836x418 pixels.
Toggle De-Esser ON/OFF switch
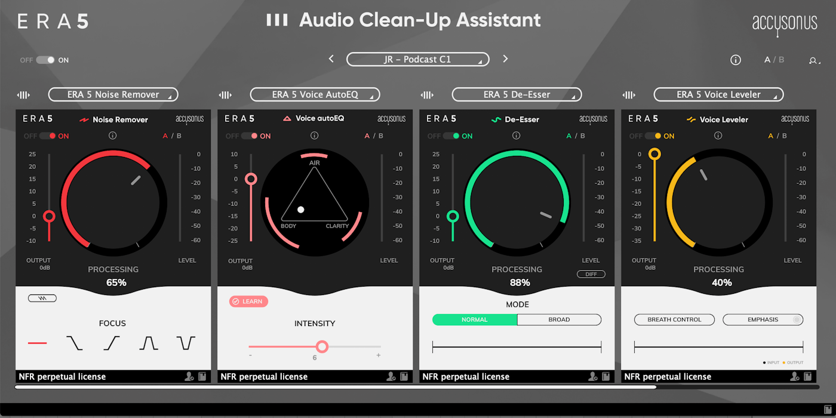click(x=452, y=136)
